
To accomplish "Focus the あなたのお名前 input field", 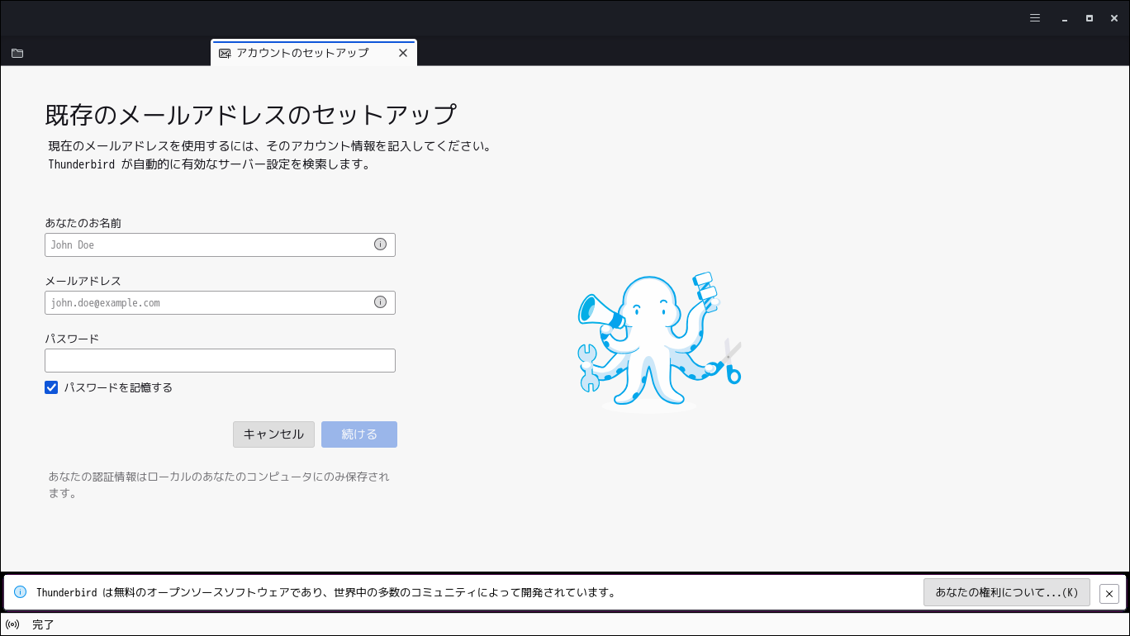I will pos(220,244).
